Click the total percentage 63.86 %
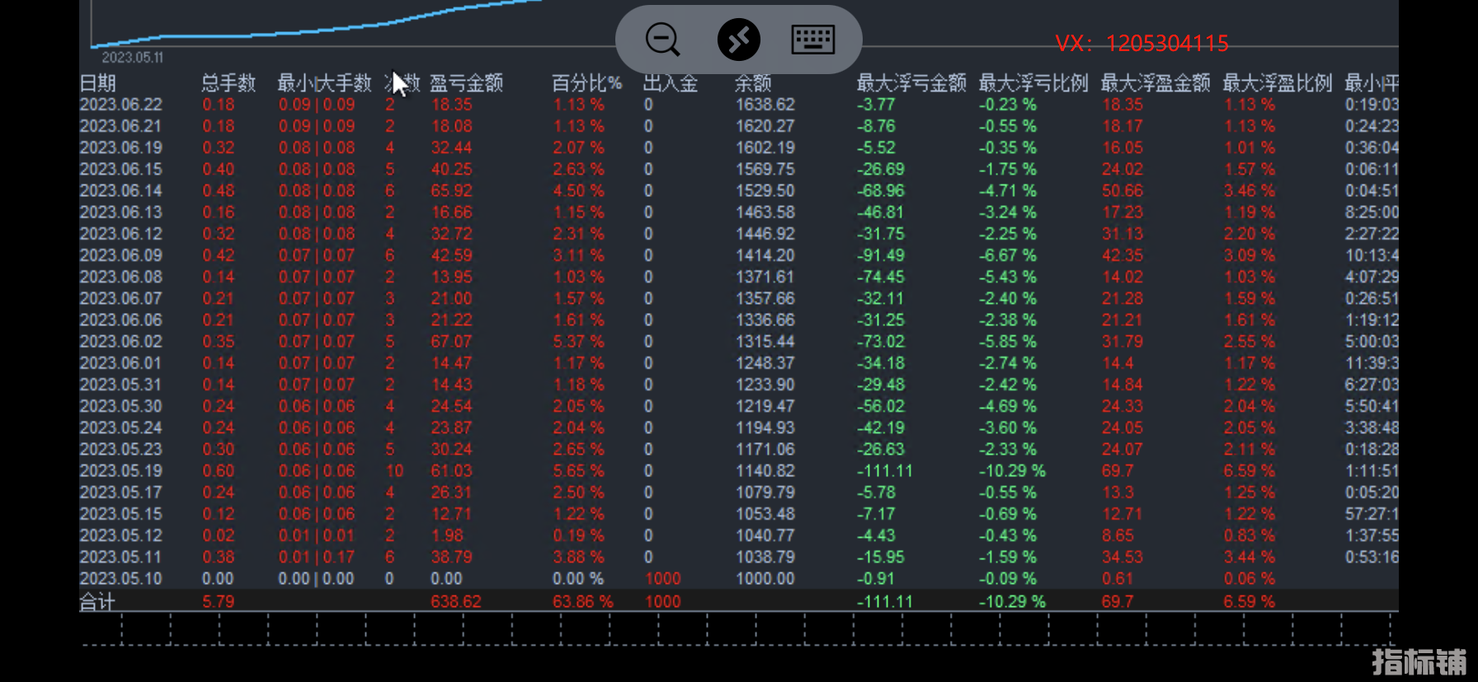Image resolution: width=1478 pixels, height=682 pixels. 582,602
